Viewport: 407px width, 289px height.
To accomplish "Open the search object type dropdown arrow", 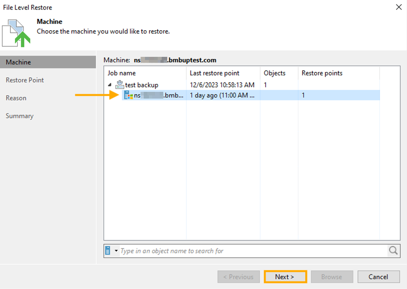I will click(x=116, y=251).
